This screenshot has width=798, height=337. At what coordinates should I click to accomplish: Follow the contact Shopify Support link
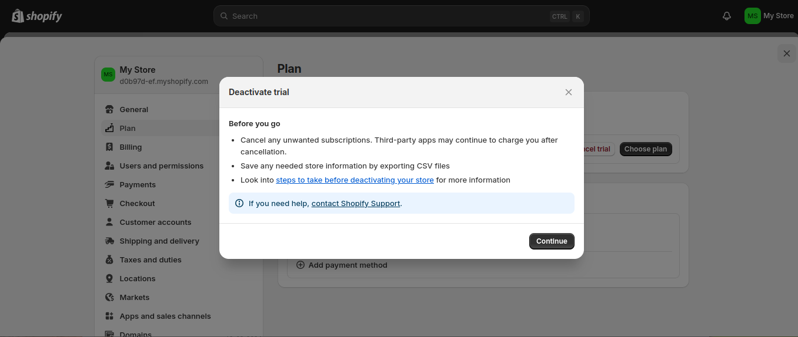click(356, 204)
